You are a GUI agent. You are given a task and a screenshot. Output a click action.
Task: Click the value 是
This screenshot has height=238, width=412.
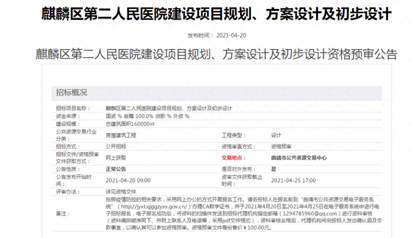(x=273, y=169)
